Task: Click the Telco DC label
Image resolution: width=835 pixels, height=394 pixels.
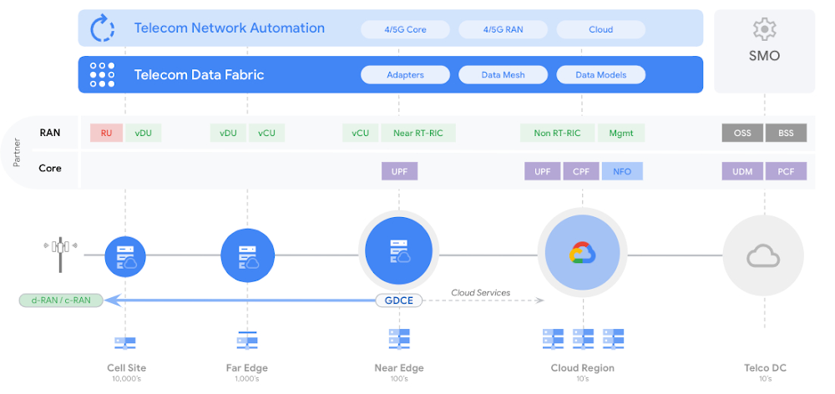Action: [765, 368]
